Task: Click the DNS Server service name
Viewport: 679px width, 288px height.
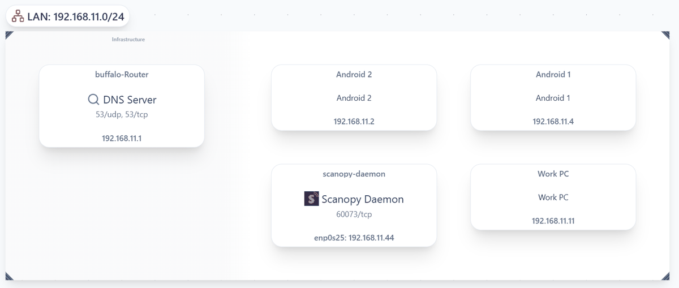Action: click(x=130, y=100)
